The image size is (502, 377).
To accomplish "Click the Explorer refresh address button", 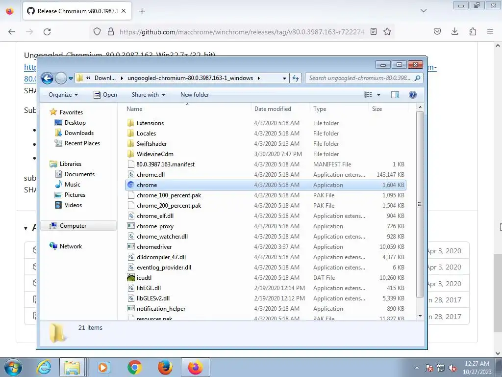I will pyautogui.click(x=296, y=78).
